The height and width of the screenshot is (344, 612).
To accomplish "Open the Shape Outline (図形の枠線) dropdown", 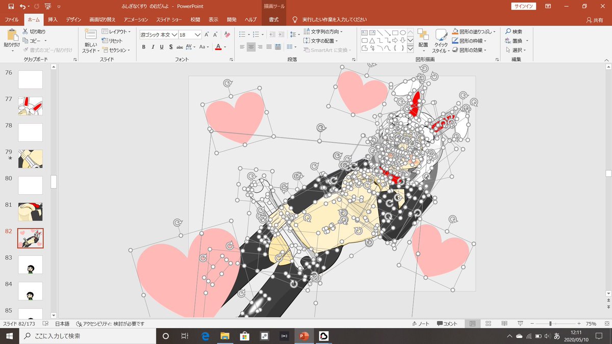I will (469, 41).
